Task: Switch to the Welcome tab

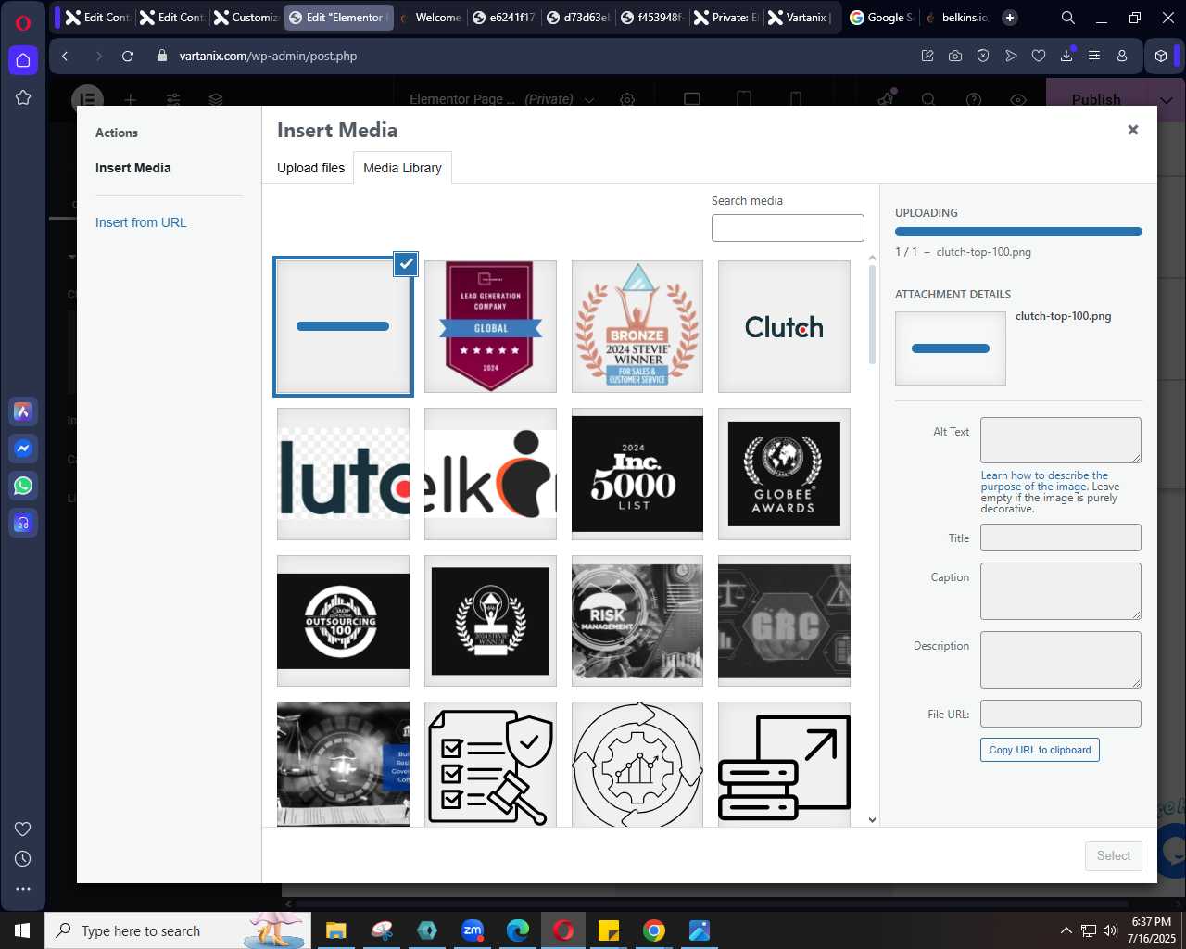Action: (x=431, y=17)
